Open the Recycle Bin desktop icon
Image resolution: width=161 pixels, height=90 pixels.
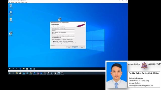tap(11, 6)
